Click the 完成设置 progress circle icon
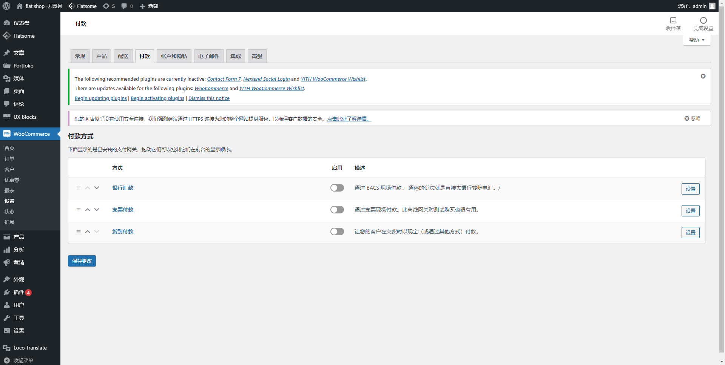Screen dimensions: 725x365 pos(703,21)
